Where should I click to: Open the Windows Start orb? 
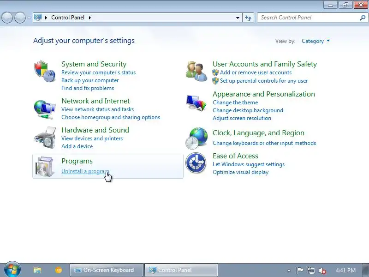[x=12, y=270]
